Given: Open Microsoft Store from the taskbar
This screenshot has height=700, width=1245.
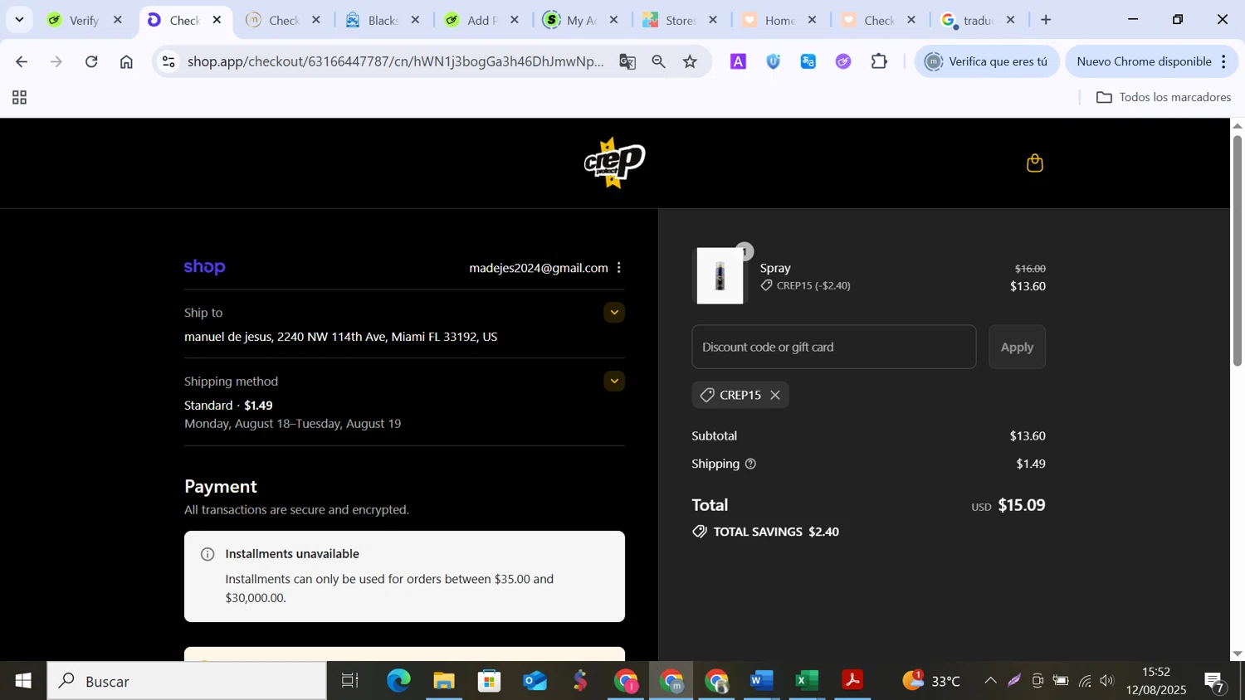Looking at the screenshot, I should (489, 681).
